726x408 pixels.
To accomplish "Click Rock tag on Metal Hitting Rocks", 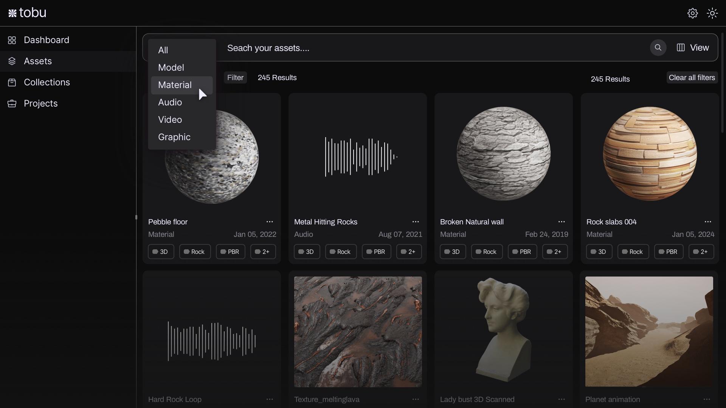I will [x=341, y=252].
